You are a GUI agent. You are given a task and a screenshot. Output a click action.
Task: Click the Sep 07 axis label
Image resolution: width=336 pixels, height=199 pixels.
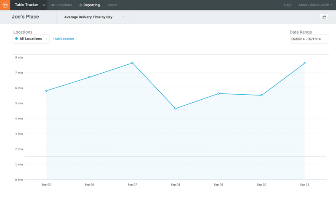pyautogui.click(x=133, y=184)
